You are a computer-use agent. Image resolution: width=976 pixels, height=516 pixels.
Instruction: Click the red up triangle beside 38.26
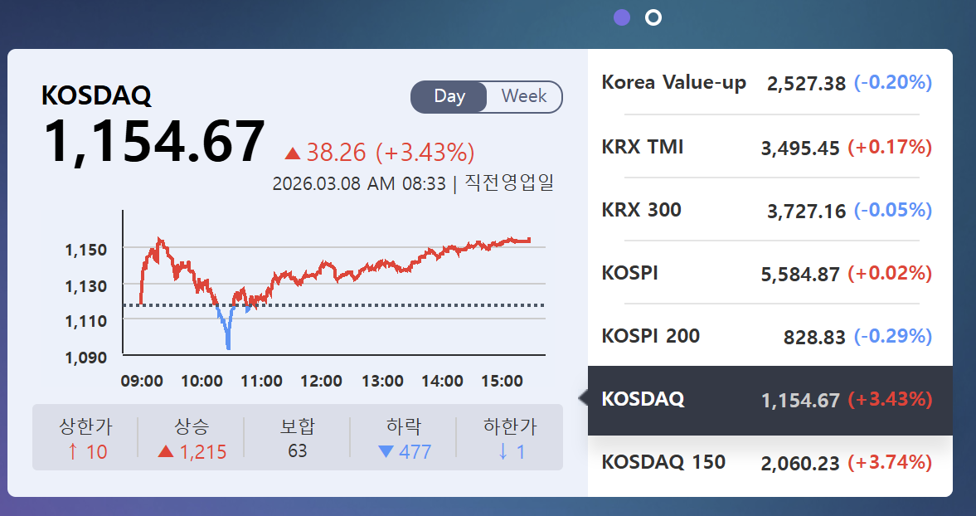coord(292,153)
